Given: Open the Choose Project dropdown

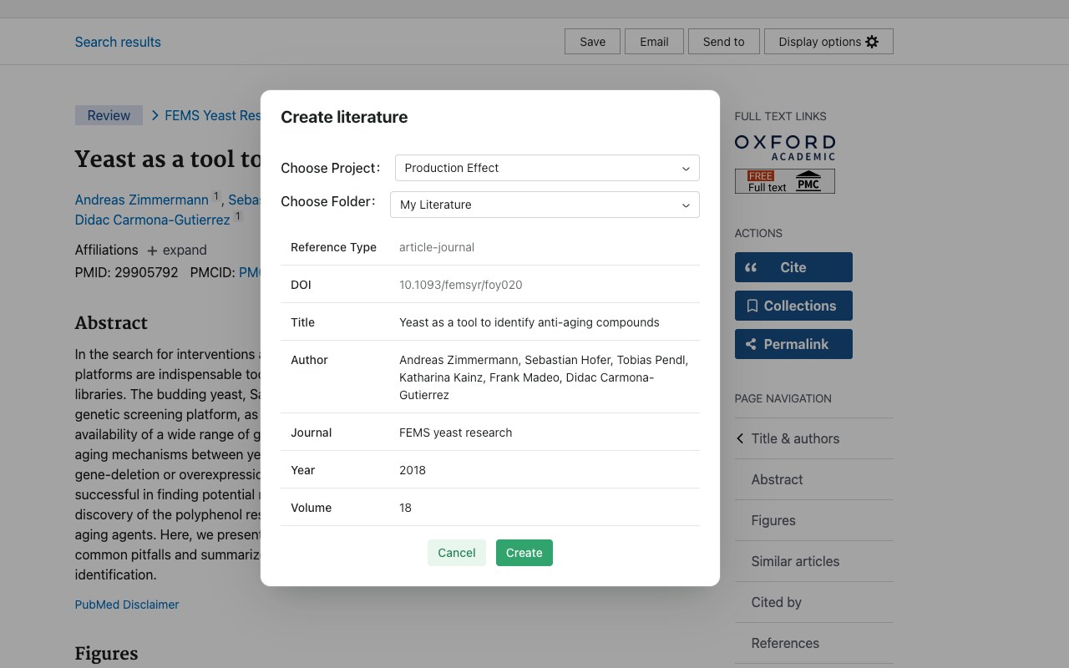Looking at the screenshot, I should coord(547,168).
